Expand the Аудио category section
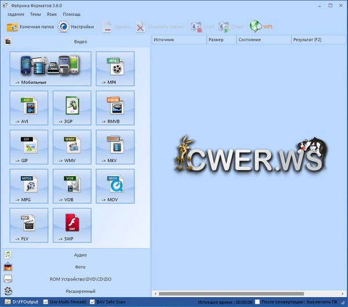348x307 pixels. (x=80, y=254)
